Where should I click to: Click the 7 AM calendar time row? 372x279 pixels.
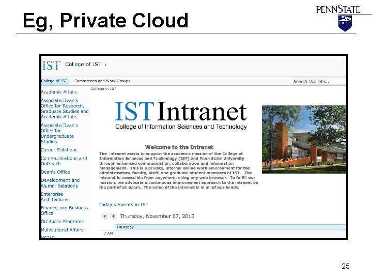(x=223, y=234)
